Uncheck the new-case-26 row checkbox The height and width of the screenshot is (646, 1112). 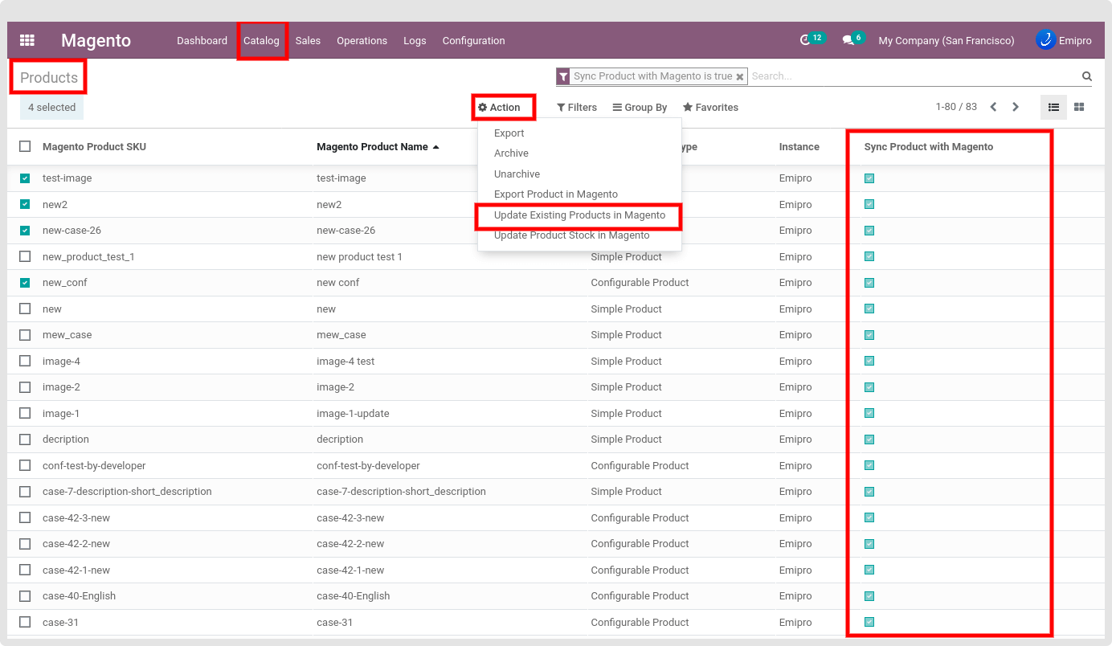pos(25,231)
